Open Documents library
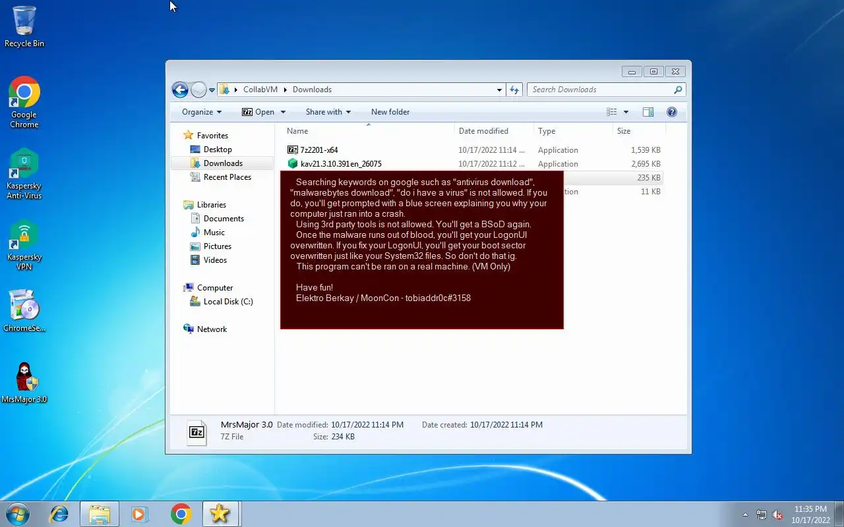The width and height of the screenshot is (844, 527). click(x=224, y=219)
